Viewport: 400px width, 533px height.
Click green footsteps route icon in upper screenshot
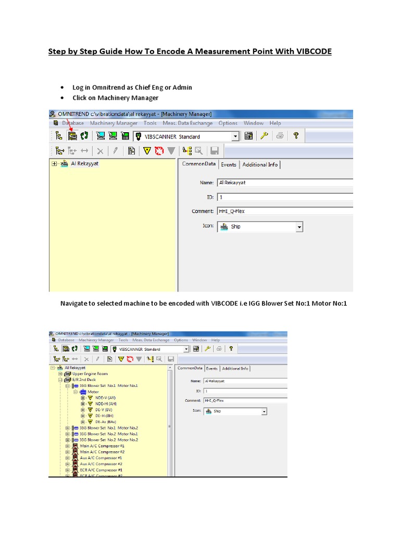pos(84,136)
